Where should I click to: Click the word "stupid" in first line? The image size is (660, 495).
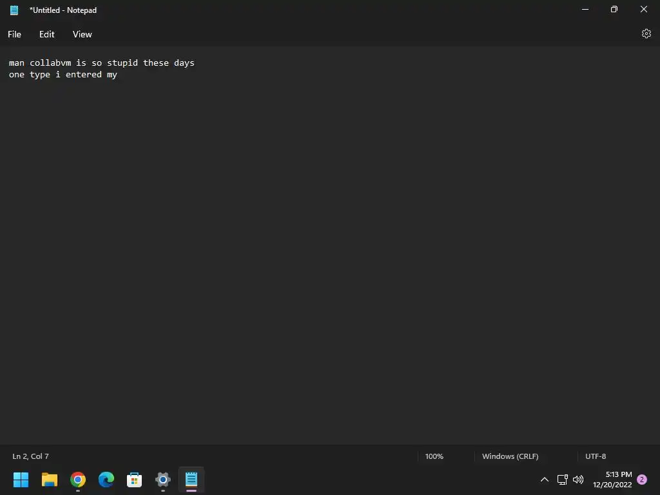122,63
